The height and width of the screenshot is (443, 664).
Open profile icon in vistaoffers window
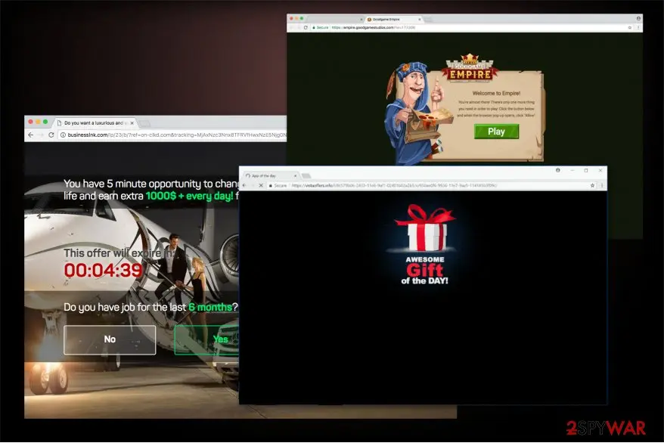558,170
